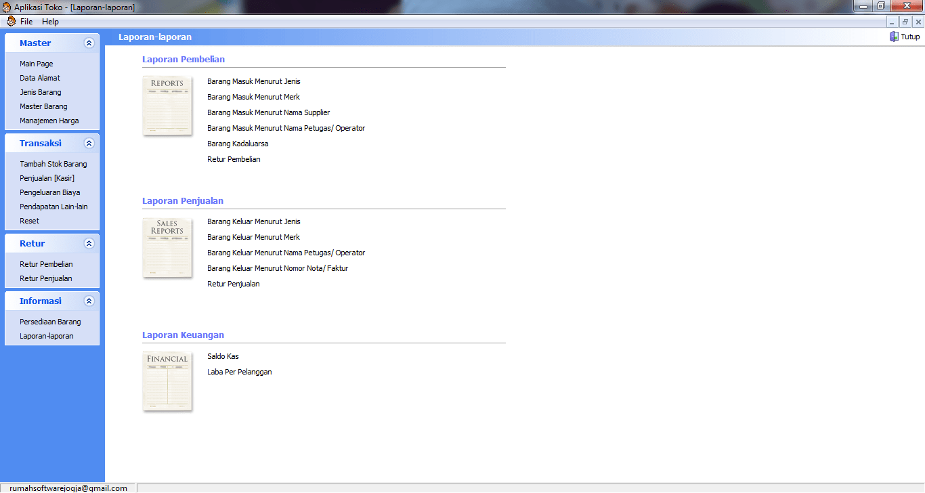This screenshot has height=493, width=925.
Task: Click the Sales Reports notepad icon
Action: pos(167,247)
